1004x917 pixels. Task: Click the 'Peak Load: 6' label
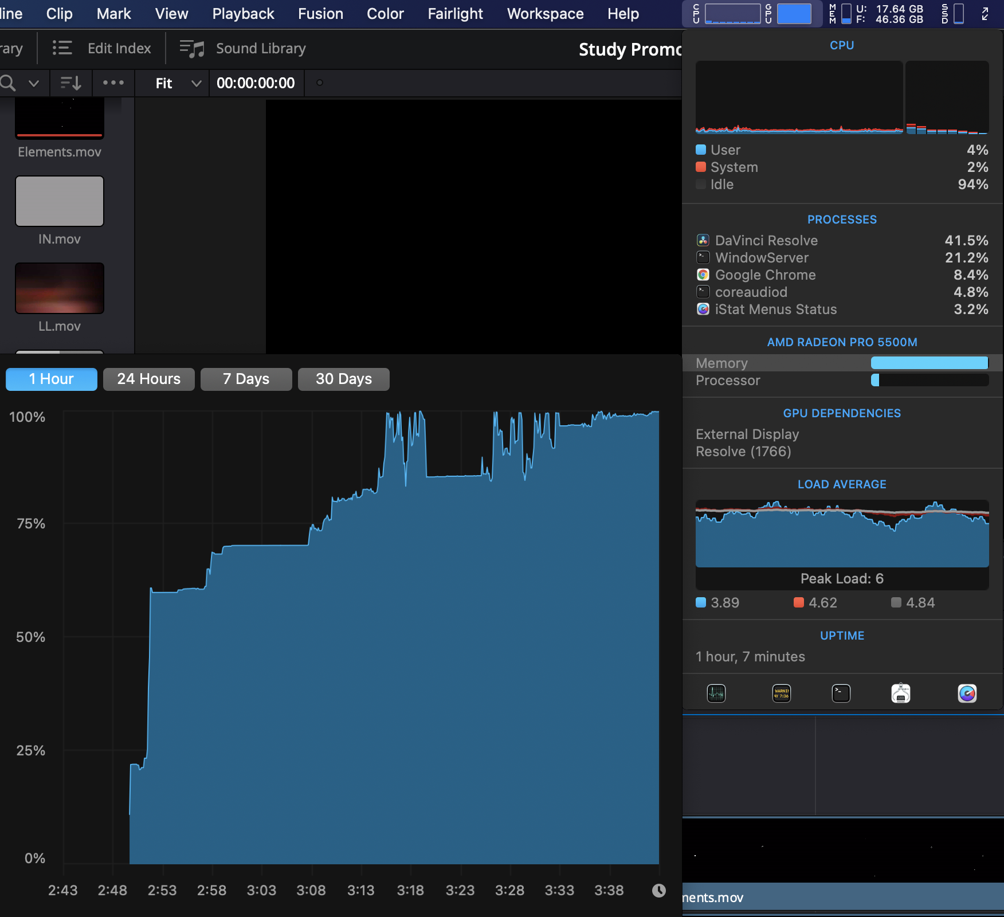tap(842, 579)
